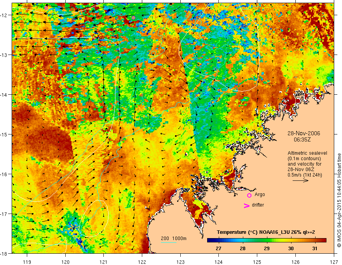The image size is (342, 265).
Task: Click the longitude axis label '126'
Action: 295,262
